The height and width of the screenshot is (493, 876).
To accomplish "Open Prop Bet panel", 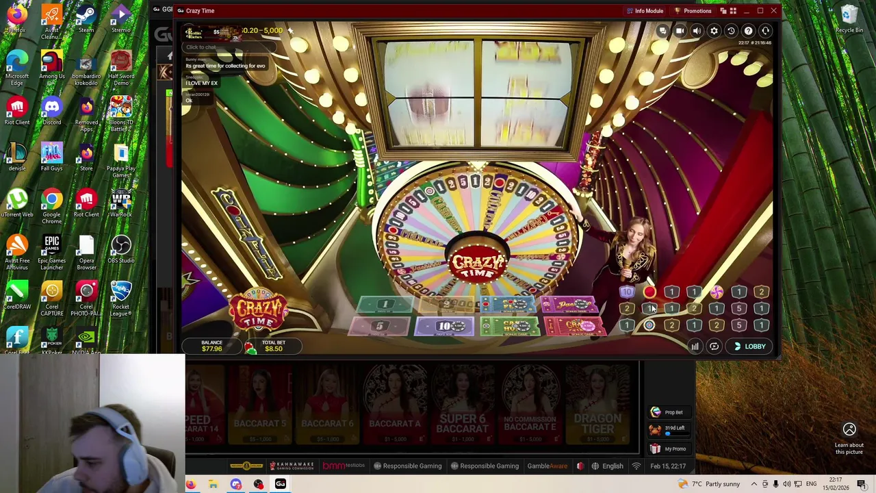I will tap(668, 412).
